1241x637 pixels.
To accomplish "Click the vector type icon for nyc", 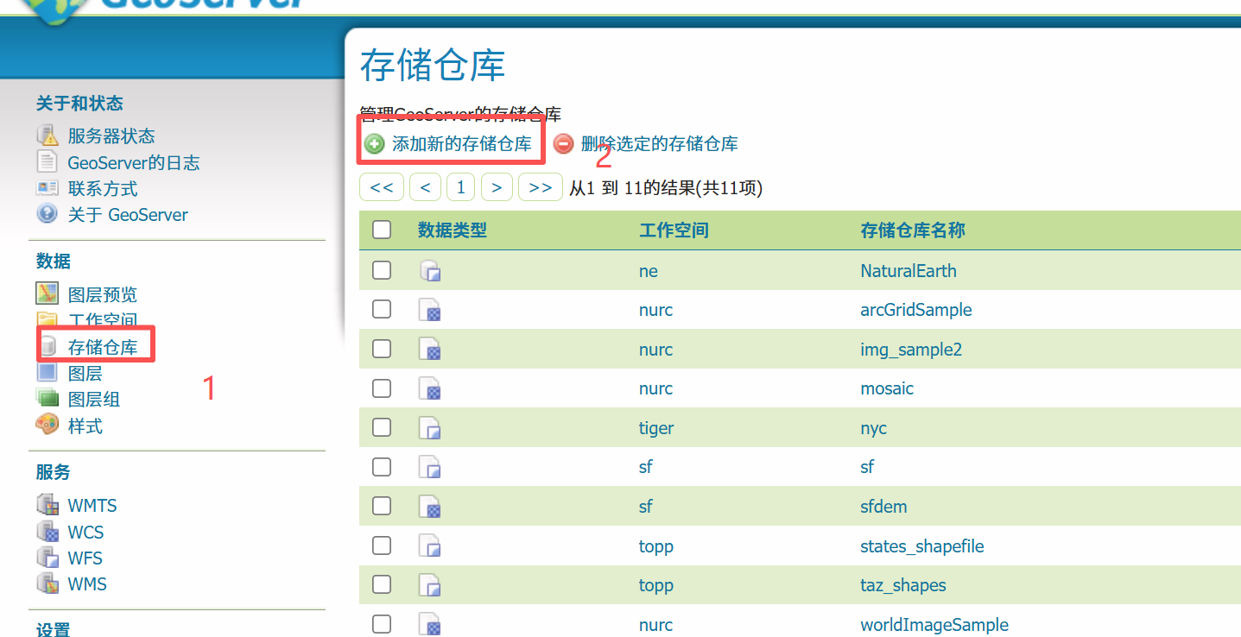I will (430, 428).
